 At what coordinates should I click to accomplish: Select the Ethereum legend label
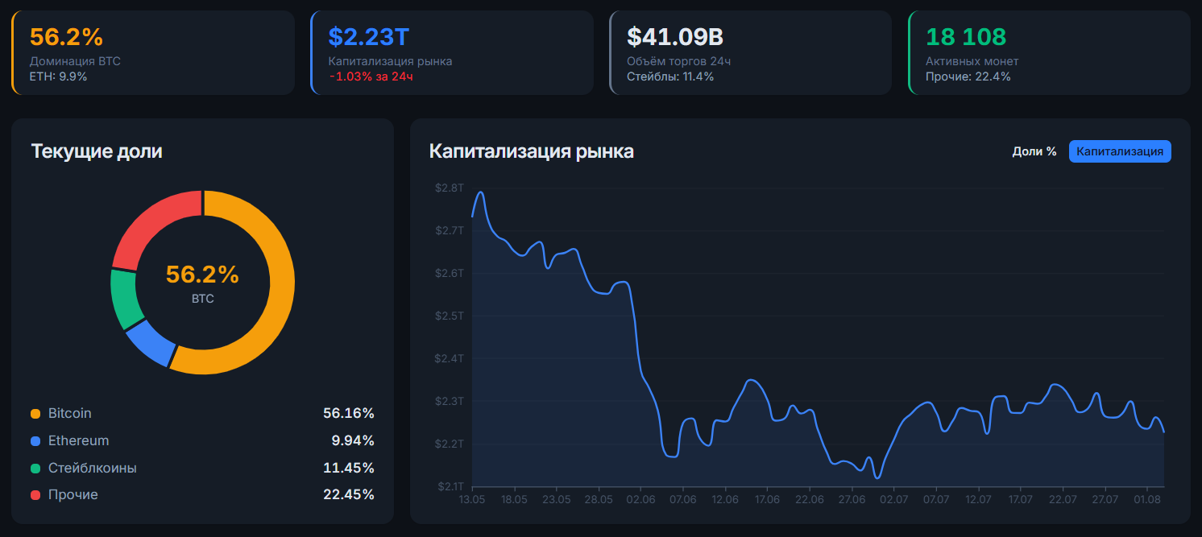tap(78, 440)
